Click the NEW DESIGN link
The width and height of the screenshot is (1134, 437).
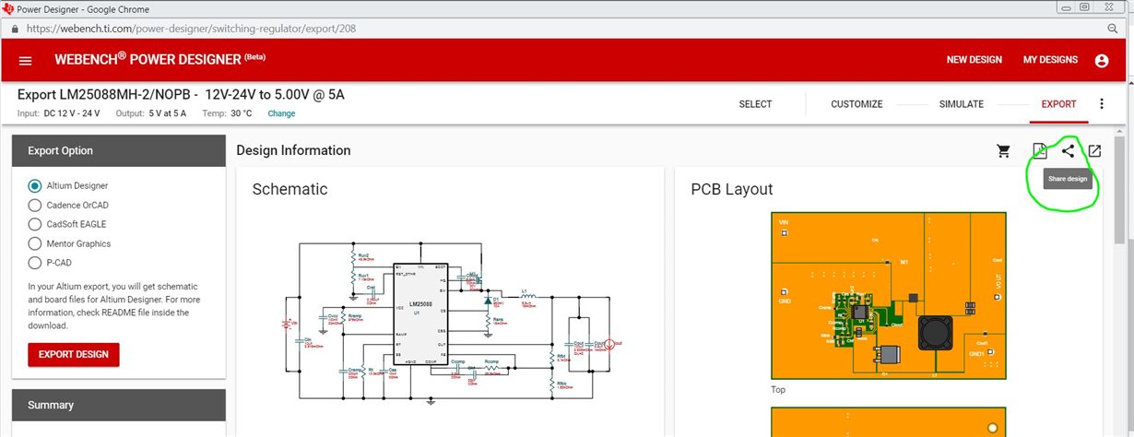tap(974, 60)
